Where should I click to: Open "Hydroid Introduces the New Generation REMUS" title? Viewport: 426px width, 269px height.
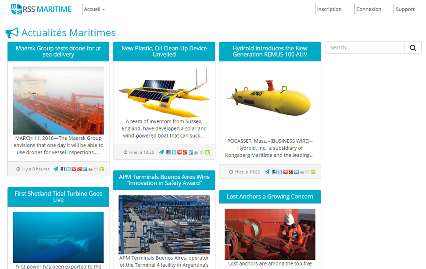coord(270,51)
